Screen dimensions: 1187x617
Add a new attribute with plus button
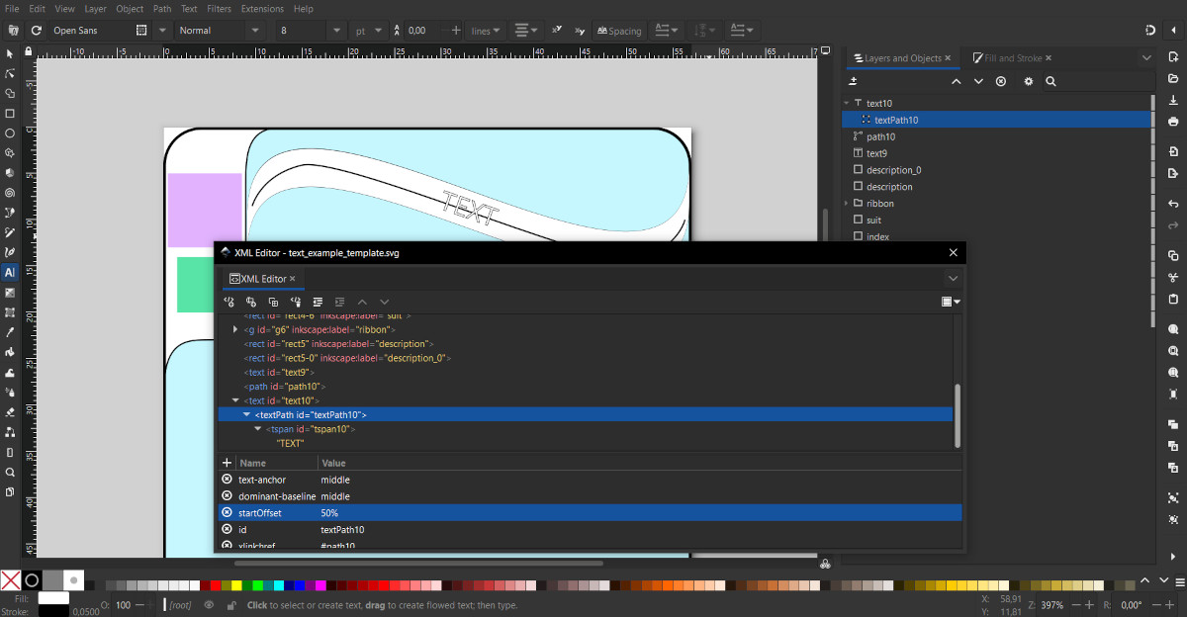[227, 463]
